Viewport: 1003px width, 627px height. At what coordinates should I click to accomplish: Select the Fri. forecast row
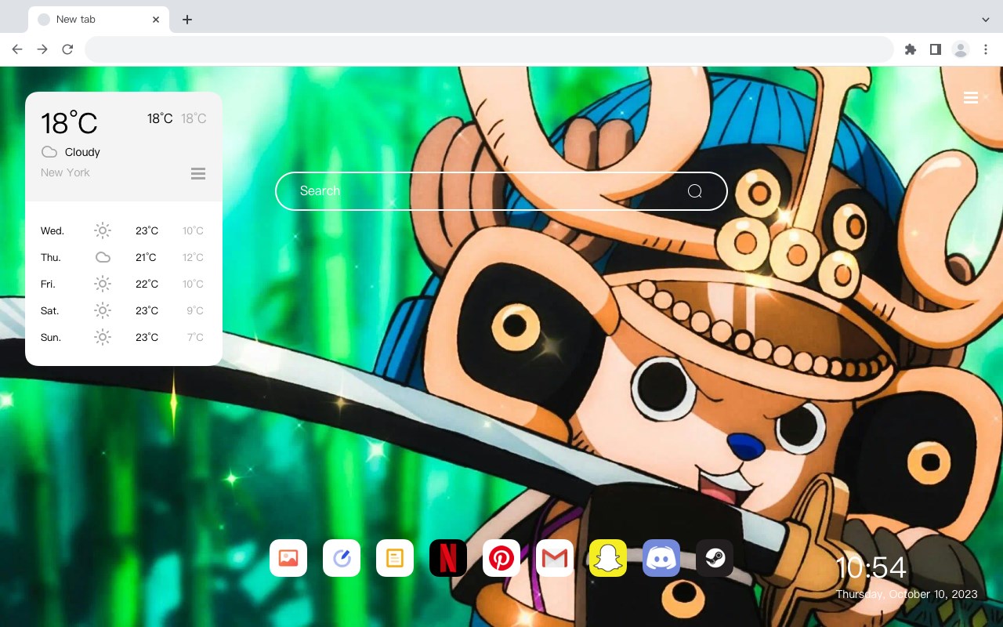click(124, 284)
